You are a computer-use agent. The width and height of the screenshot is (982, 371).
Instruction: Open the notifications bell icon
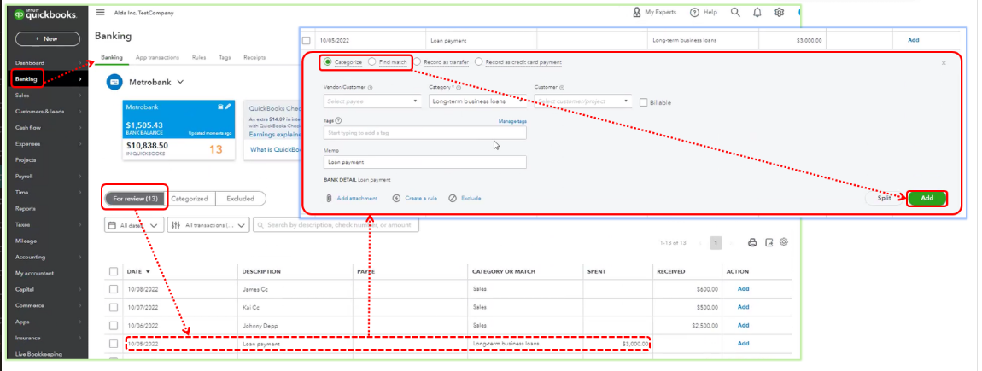757,13
